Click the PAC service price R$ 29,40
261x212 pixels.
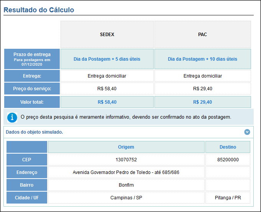pyautogui.click(x=203, y=89)
